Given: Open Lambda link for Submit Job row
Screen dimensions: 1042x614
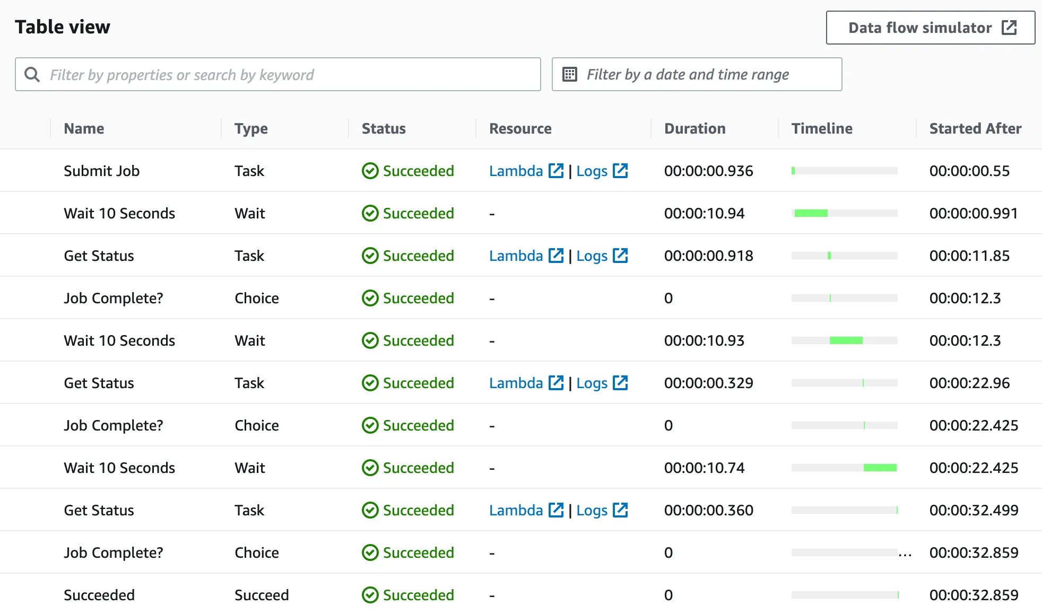Looking at the screenshot, I should tap(516, 171).
